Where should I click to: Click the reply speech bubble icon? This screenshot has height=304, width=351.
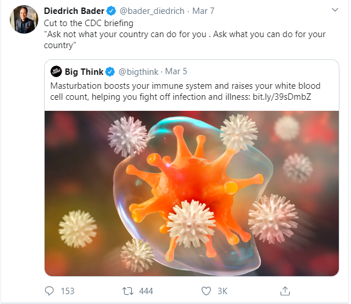(49, 291)
